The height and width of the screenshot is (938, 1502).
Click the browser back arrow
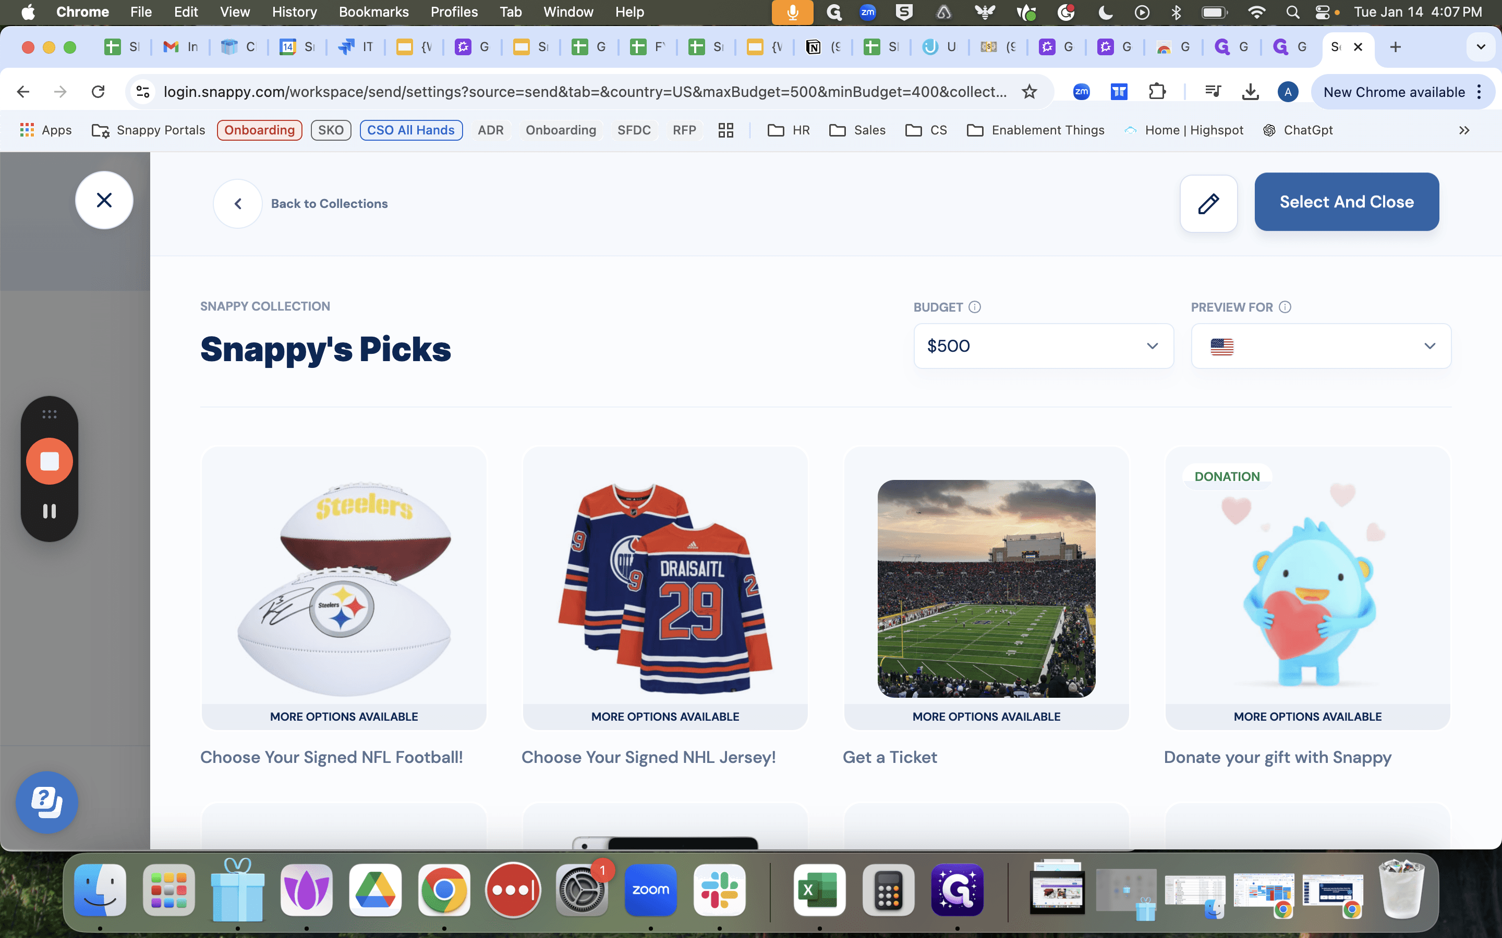point(23,92)
